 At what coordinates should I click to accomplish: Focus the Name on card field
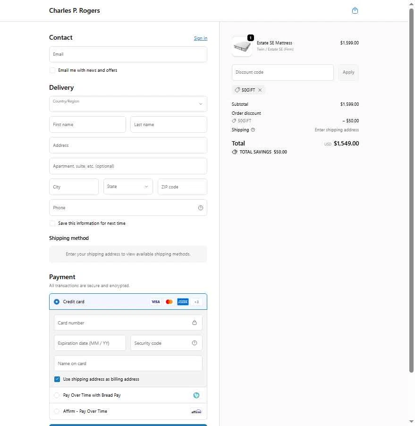point(128,363)
